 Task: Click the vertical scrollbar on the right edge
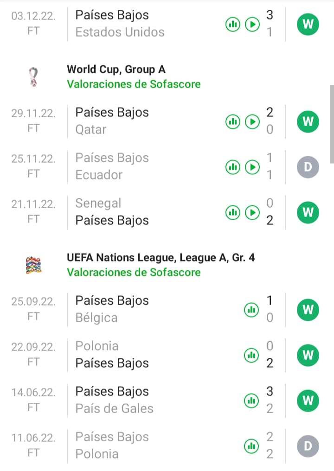331,124
